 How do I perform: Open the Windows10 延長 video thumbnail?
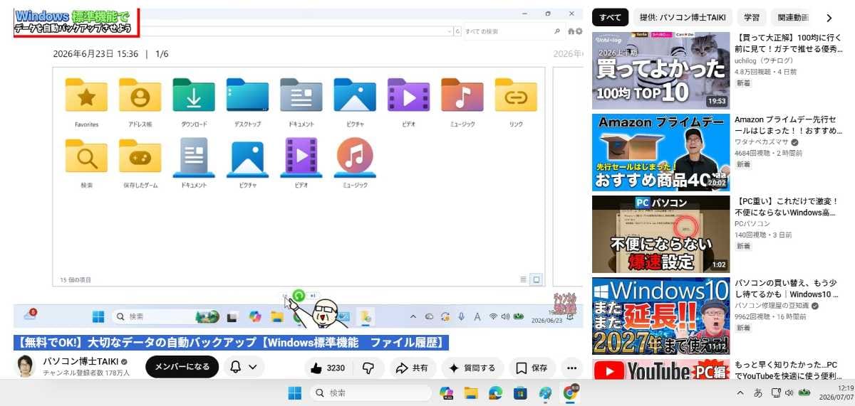coord(660,316)
